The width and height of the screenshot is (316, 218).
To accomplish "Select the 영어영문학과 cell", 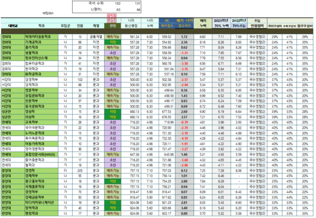I will point(41,149).
